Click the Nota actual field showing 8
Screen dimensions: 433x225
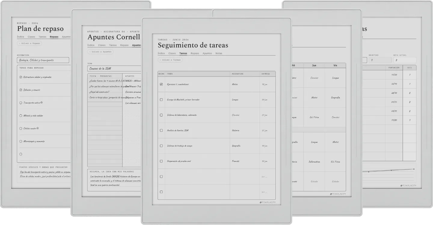[405, 60]
